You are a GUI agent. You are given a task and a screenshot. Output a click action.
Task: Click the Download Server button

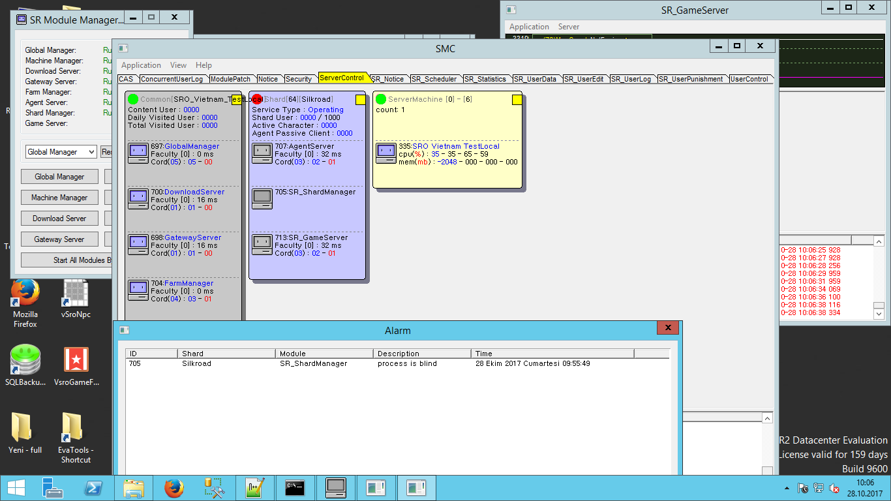(59, 219)
